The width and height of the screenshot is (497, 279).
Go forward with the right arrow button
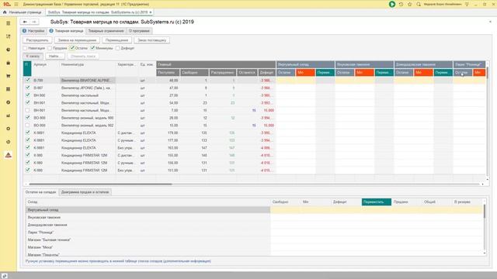coord(34,22)
